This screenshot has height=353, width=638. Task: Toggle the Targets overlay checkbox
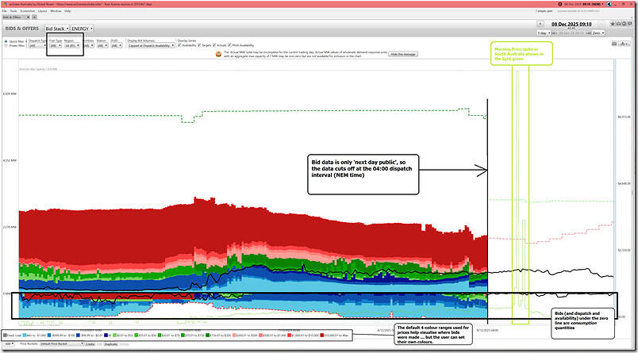pos(199,44)
